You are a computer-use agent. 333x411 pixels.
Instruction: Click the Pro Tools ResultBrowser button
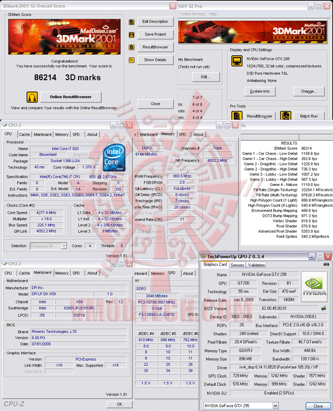[259, 116]
